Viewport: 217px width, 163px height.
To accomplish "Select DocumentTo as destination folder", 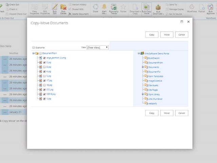I will click(154, 72).
